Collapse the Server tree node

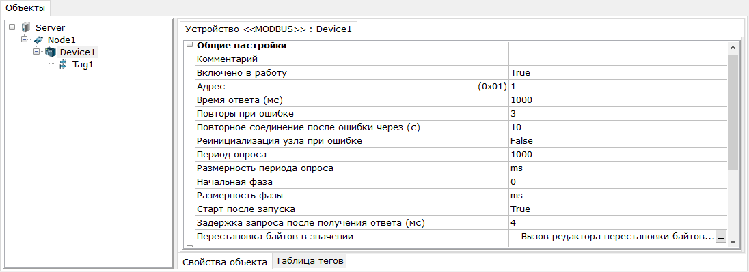click(x=12, y=27)
